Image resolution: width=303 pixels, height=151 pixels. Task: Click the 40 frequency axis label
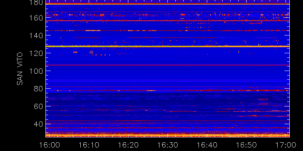[39, 124]
